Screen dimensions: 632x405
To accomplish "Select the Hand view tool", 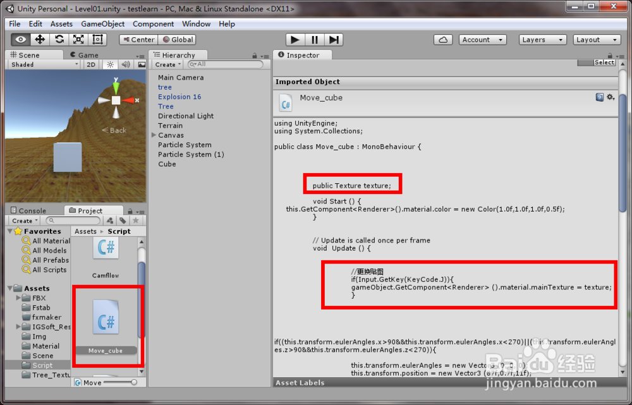I will tap(21, 40).
